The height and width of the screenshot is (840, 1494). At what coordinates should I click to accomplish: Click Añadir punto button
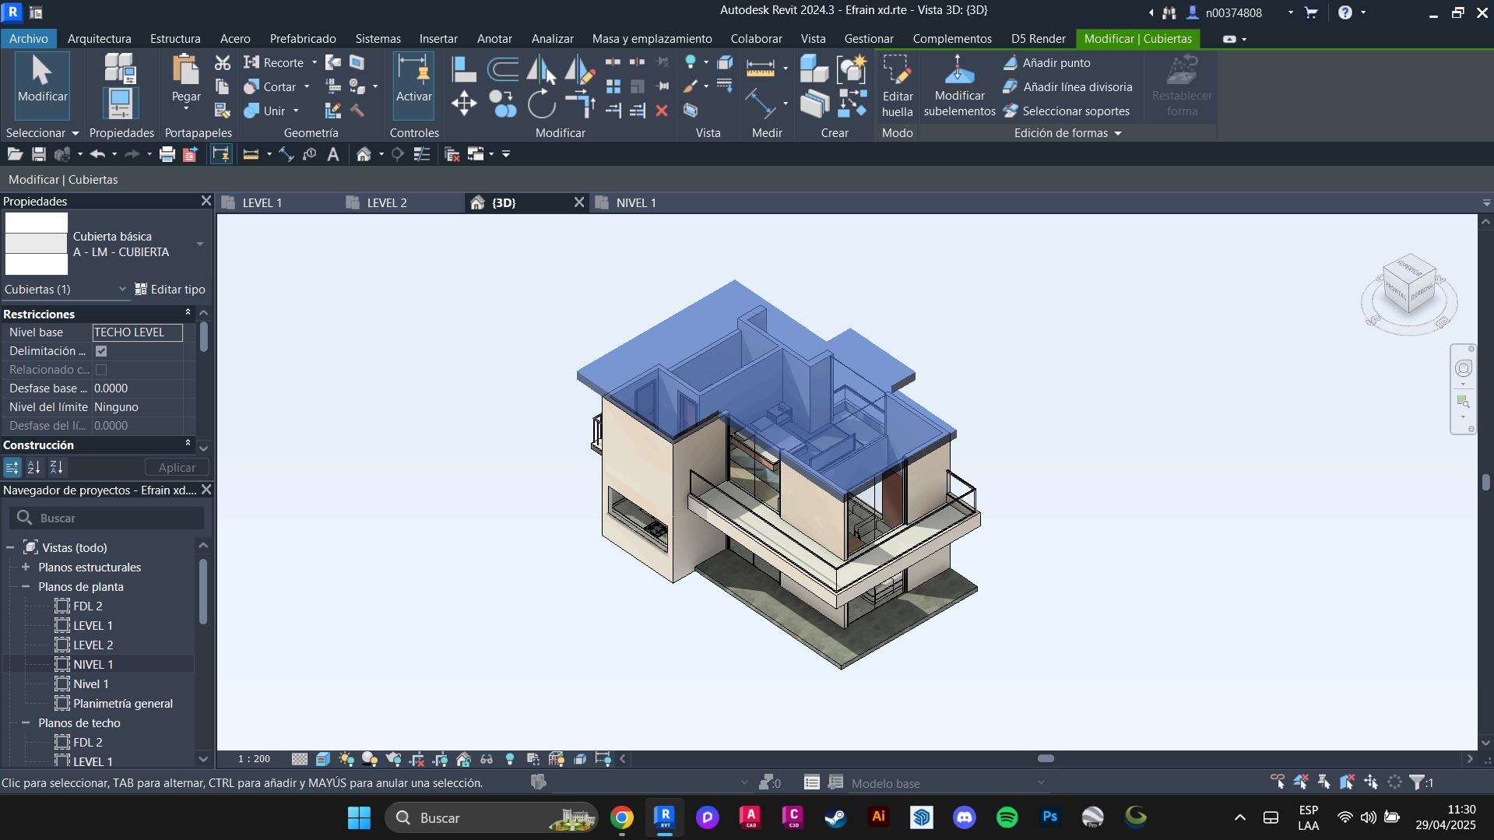[x=1047, y=62]
